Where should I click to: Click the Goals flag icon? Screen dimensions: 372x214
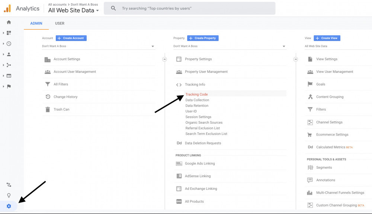pyautogui.click(x=310, y=84)
